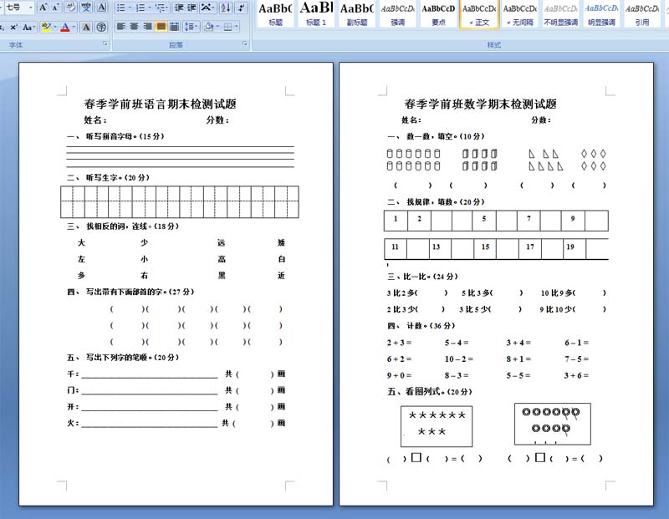Apply bullet list formatting
This screenshot has height=519, width=669.
(x=121, y=8)
